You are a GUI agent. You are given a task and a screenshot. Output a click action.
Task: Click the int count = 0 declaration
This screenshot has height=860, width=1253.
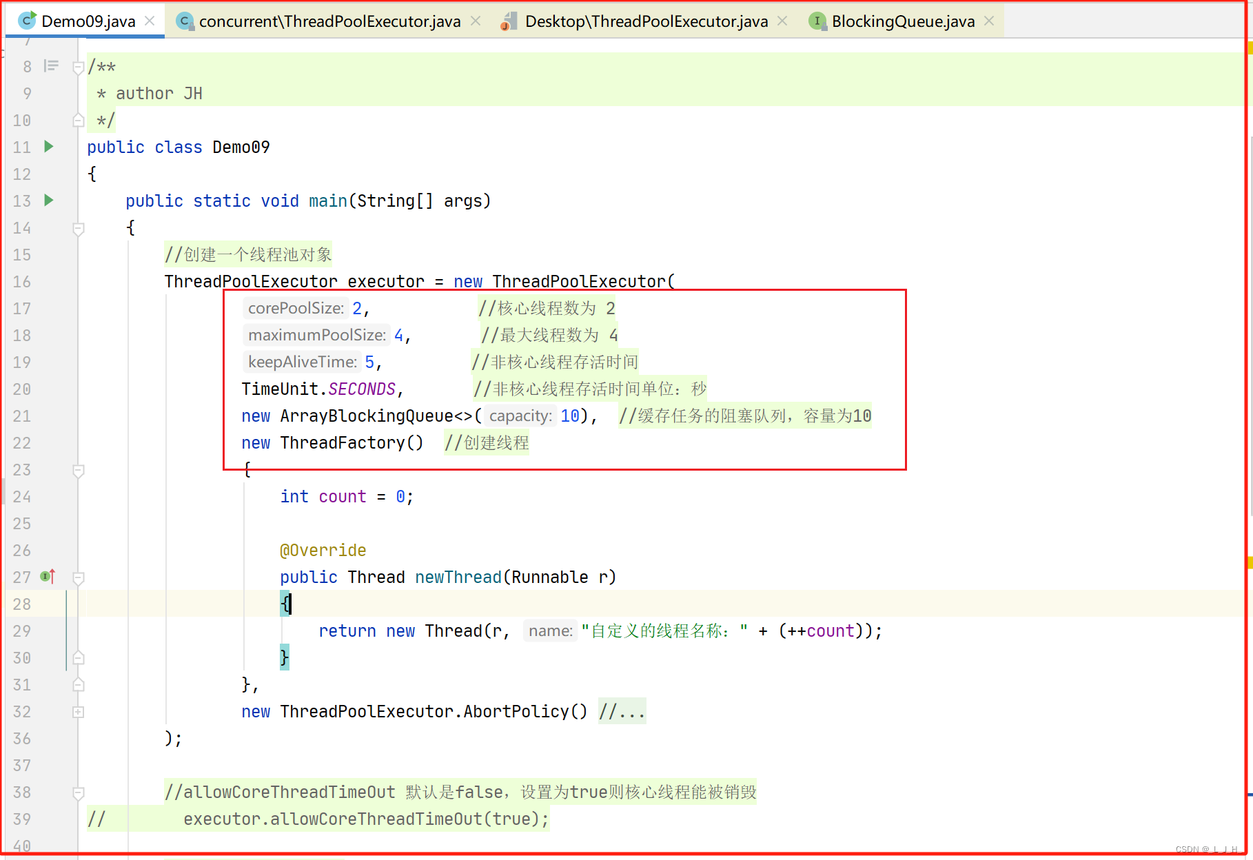pyautogui.click(x=347, y=496)
